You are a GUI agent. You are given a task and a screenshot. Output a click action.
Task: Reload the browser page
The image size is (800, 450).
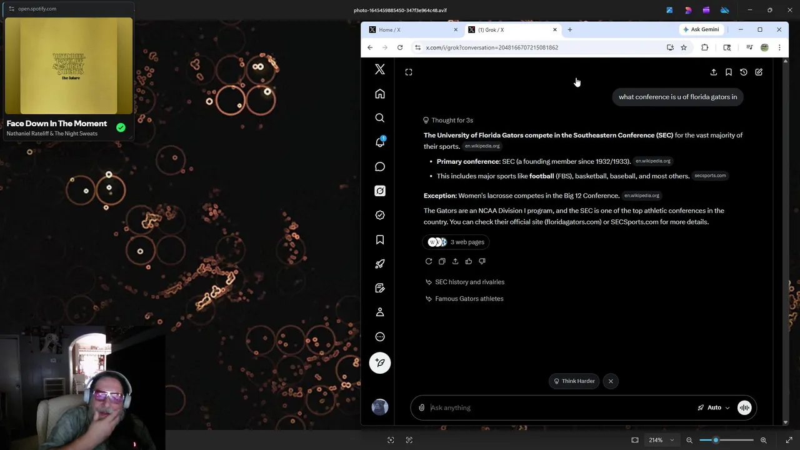pyautogui.click(x=400, y=47)
